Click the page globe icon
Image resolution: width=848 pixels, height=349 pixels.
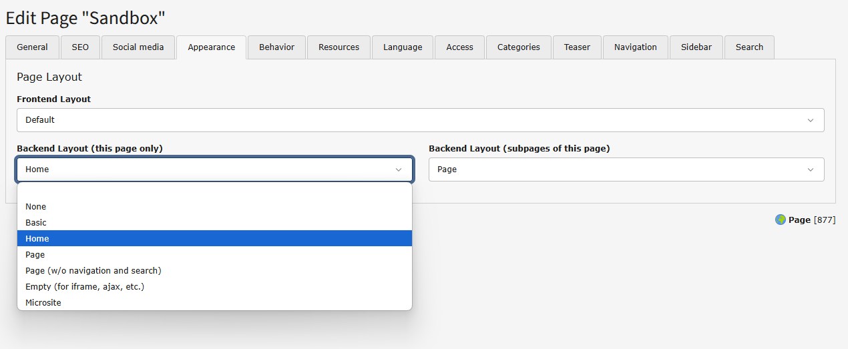[x=780, y=220]
